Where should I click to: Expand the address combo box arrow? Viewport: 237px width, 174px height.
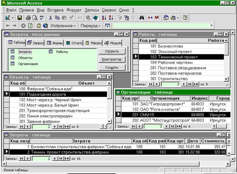[212, 25]
